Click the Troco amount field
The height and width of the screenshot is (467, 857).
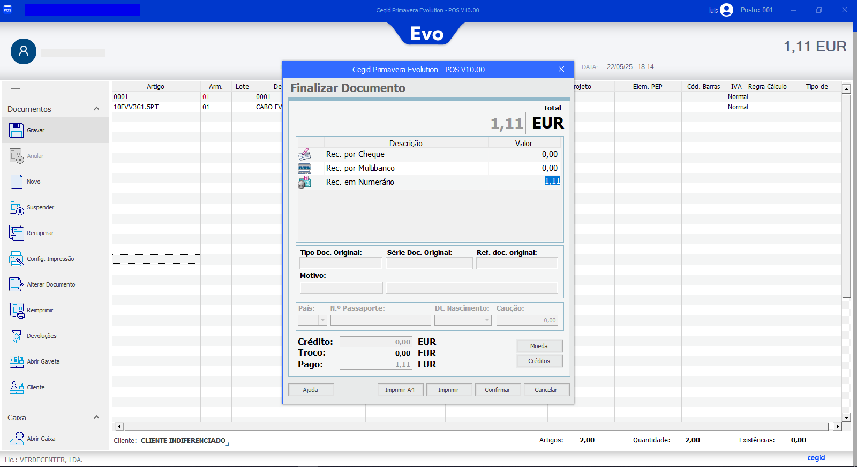click(375, 353)
